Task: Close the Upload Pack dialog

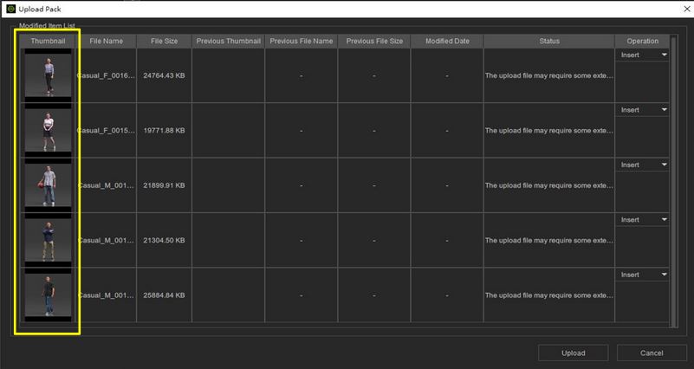Action: (686, 9)
